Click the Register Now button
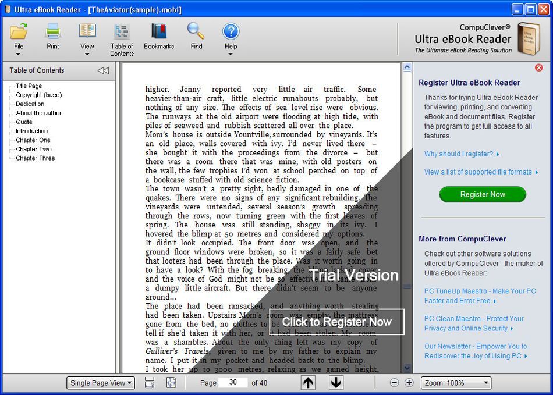The image size is (553, 395). [483, 194]
